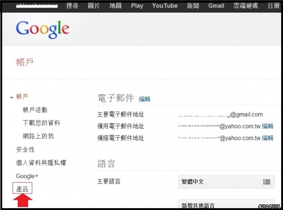Click the 編輯 link beside 電子郵件 heading
Viewport: 283px width, 210px height.
[x=145, y=99]
